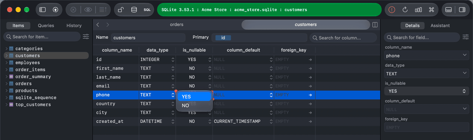
Task: Click the foreign_key arrow for phone row
Action: [310, 95]
